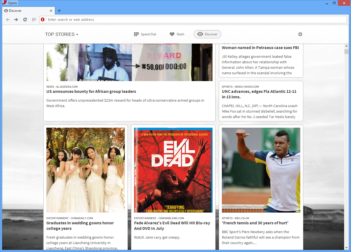Screen dimensions: 351x252
Task: Open Discover settings gear icon
Action: coord(300,34)
